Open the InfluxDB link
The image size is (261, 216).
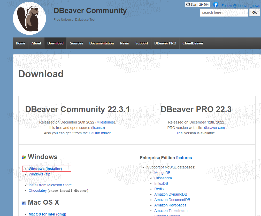pos(161,183)
